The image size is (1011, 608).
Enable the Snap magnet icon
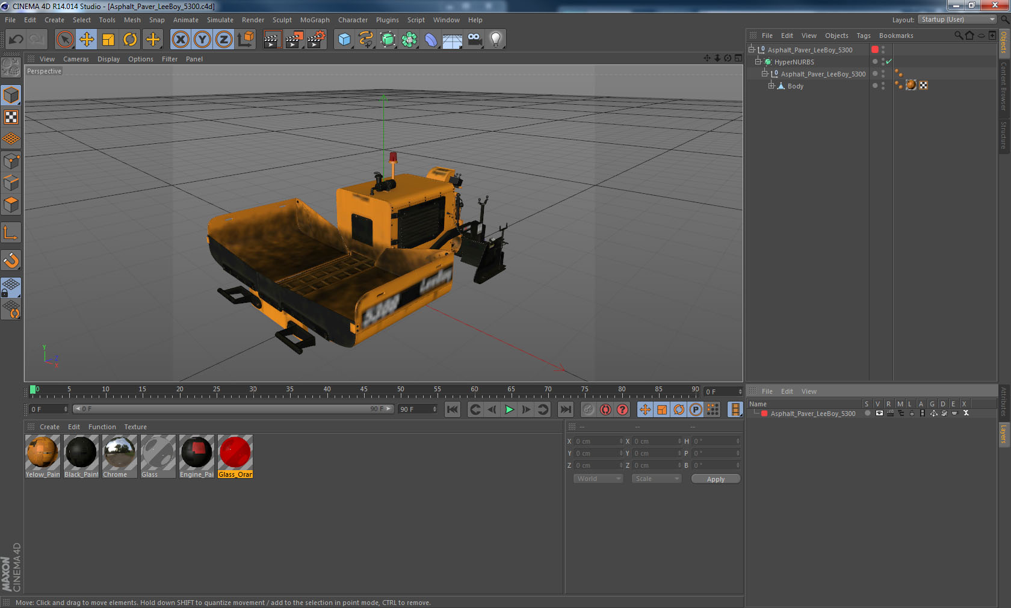pyautogui.click(x=11, y=261)
